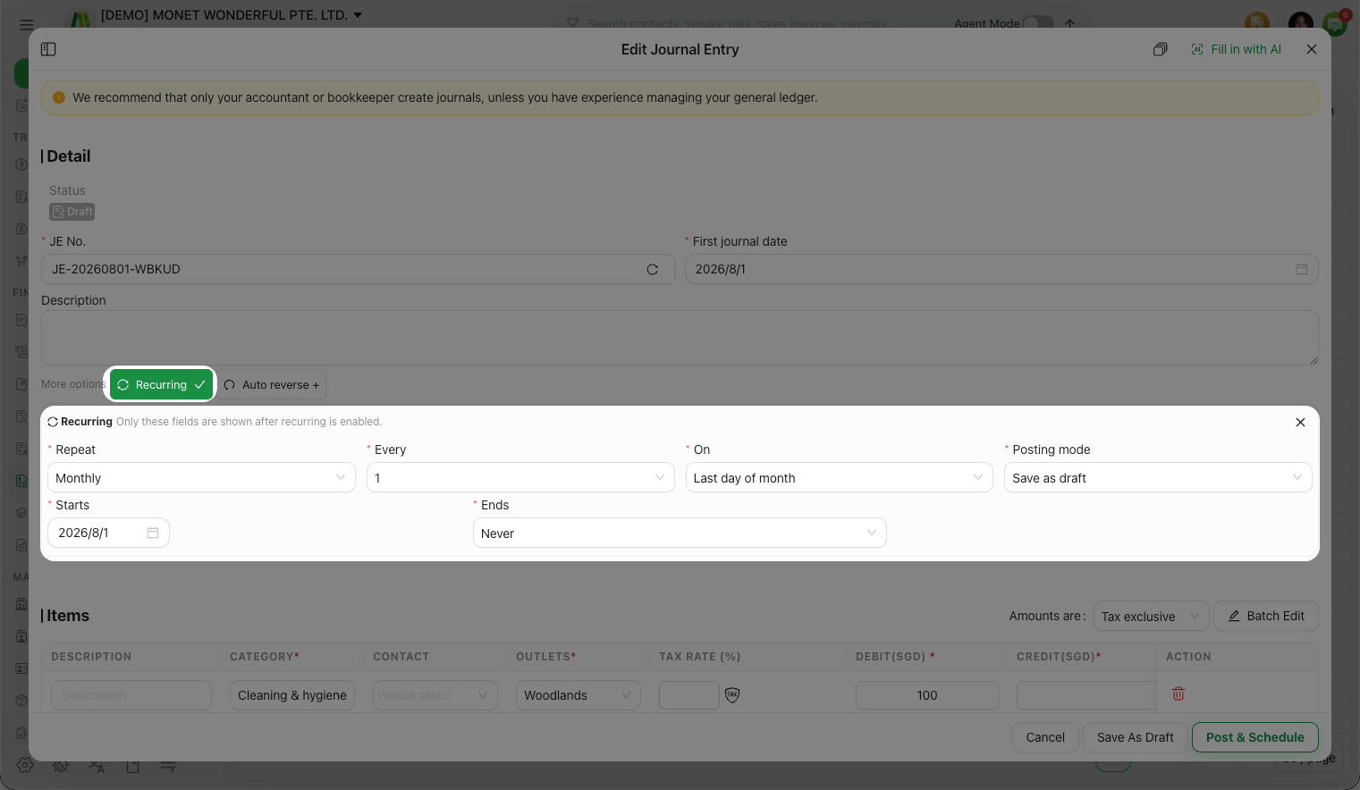Click Post & Schedule
Viewport: 1360px width, 790px height.
1255,737
